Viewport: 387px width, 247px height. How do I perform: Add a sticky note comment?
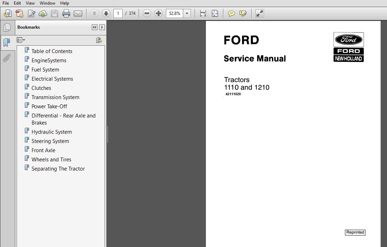[x=231, y=13]
